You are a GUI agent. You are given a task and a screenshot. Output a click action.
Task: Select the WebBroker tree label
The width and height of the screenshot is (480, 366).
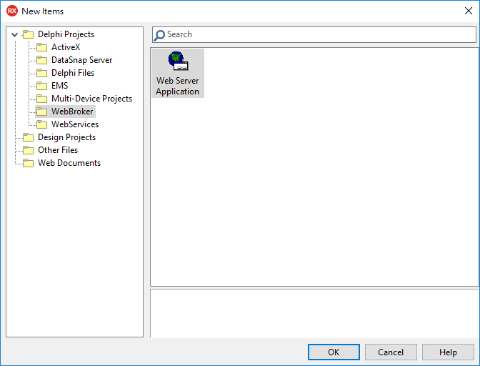(72, 112)
